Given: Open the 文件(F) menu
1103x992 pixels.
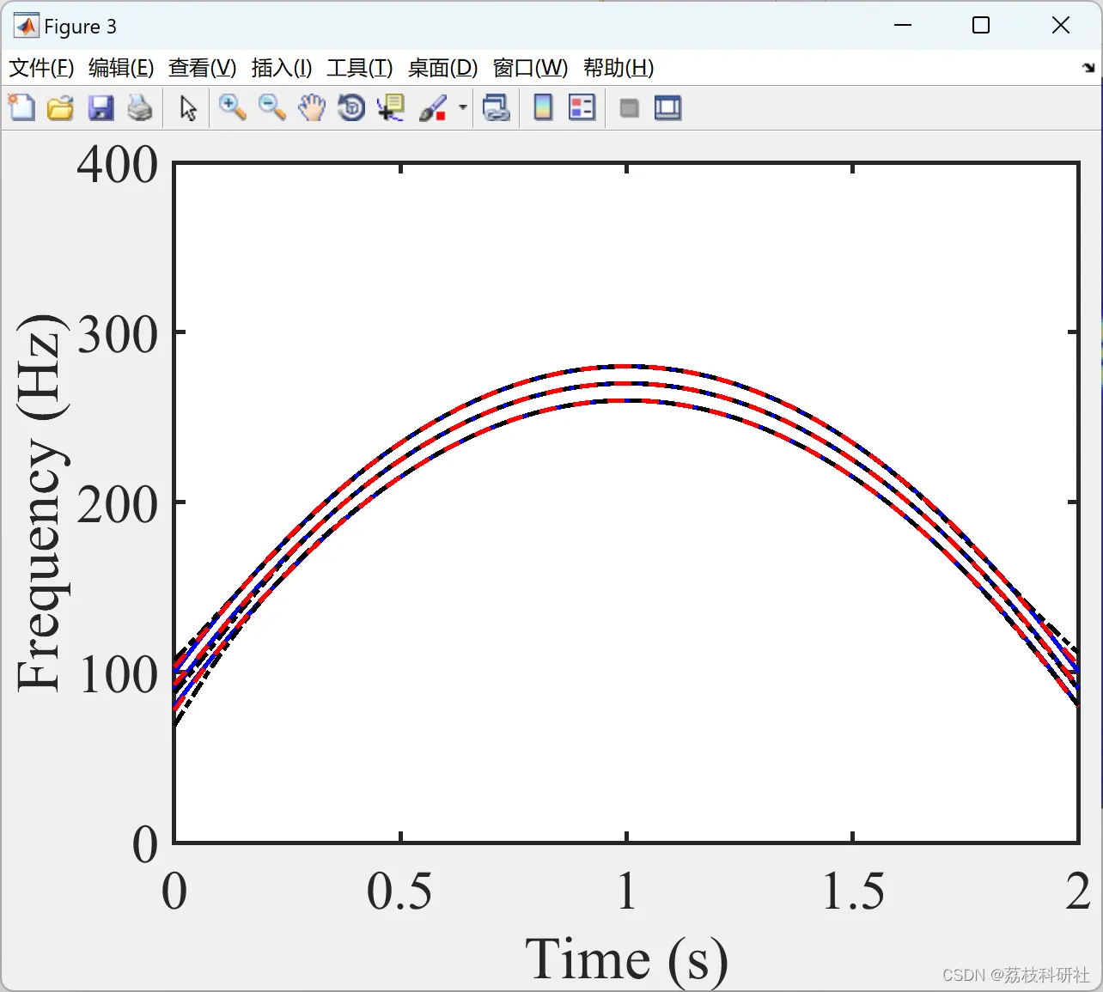Looking at the screenshot, I should pos(40,68).
